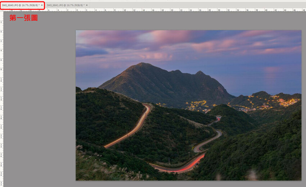Click the 40 mark on horizontal ruler
Image resolution: width=306 pixels, height=187 pixels.
[x=265, y=10]
